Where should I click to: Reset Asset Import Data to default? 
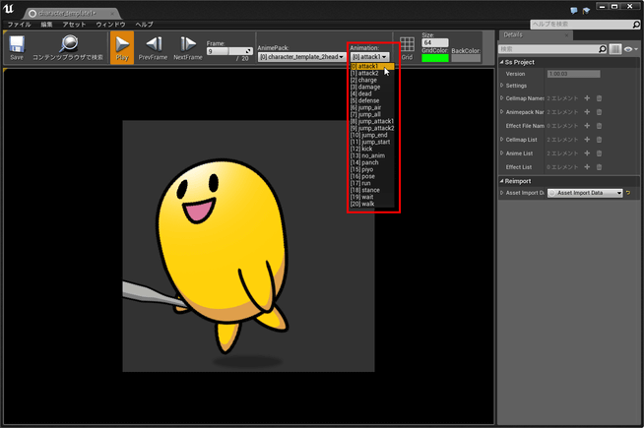tap(628, 193)
